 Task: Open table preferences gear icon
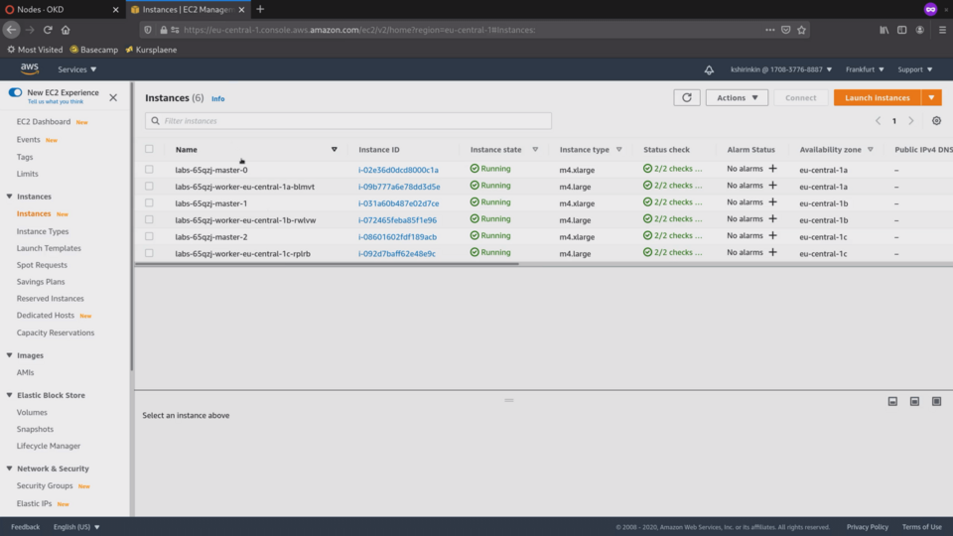pos(936,121)
